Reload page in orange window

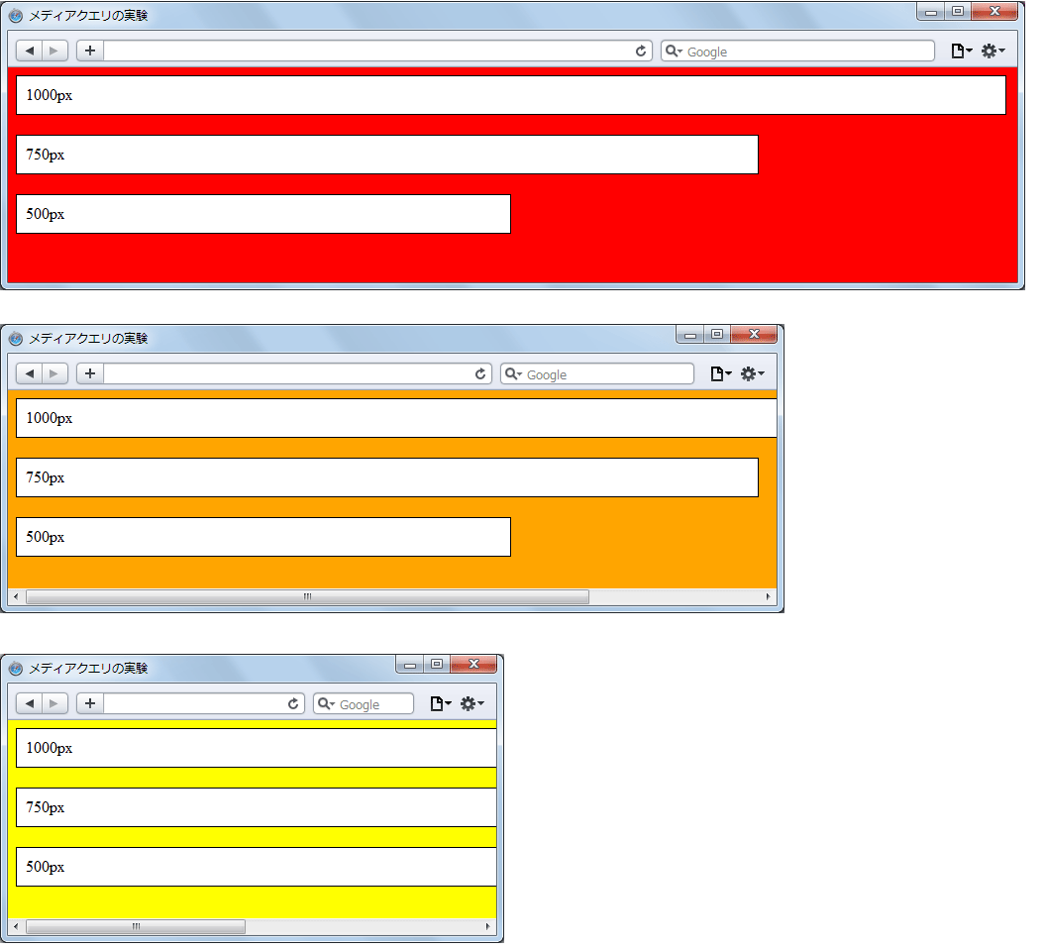[x=479, y=373]
